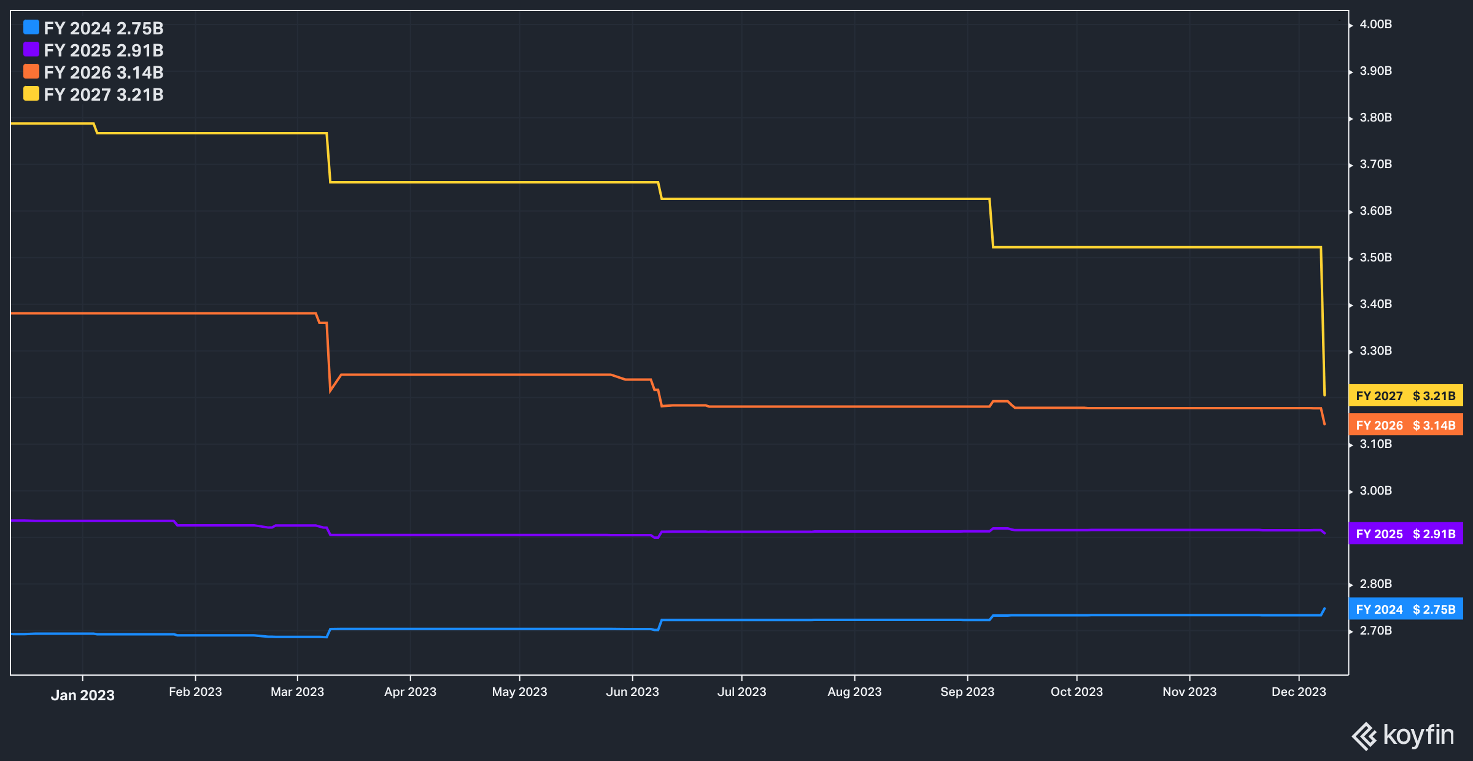Select the FY 2024 2.75B legend entry
This screenshot has width=1473, height=761.
tap(104, 28)
